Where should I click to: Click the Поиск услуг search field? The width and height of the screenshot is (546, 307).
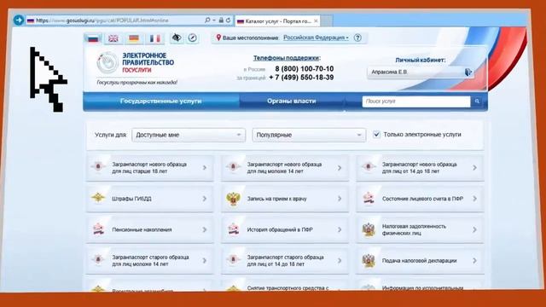pyautogui.click(x=416, y=101)
